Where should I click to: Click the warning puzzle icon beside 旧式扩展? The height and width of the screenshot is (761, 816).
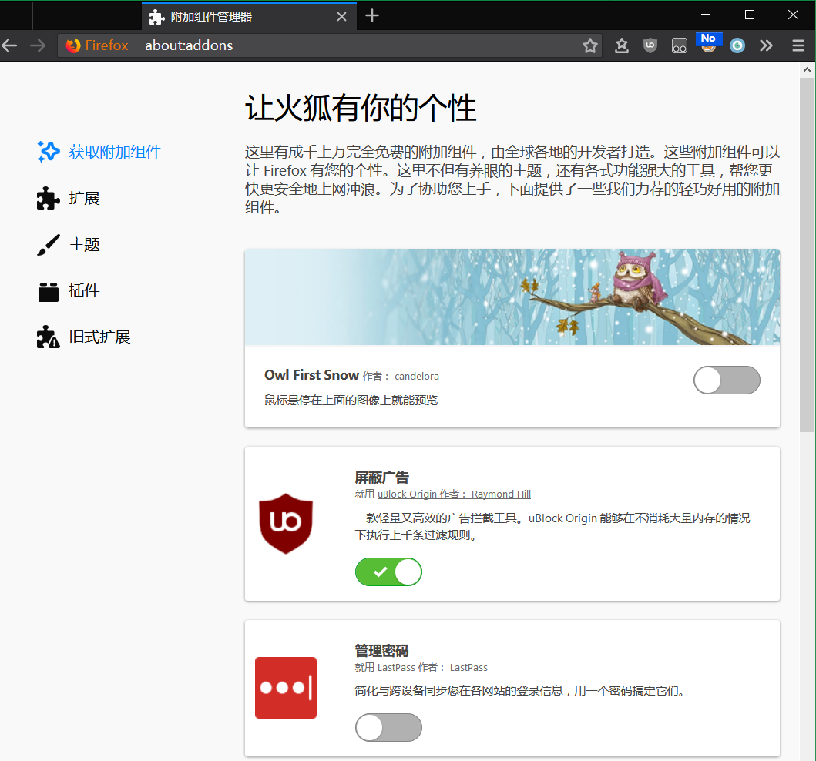pyautogui.click(x=49, y=337)
